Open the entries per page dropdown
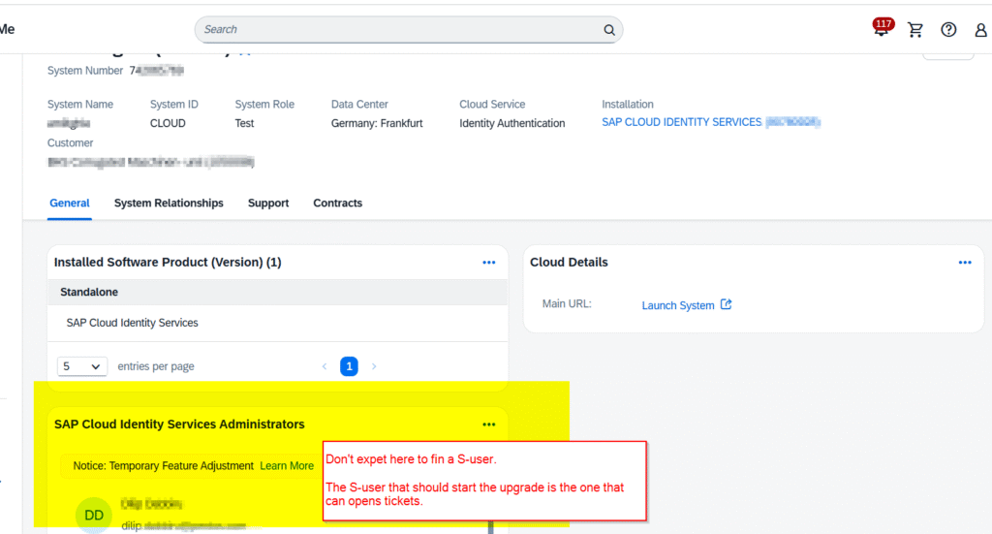Viewport: 992px width, 534px height. click(82, 366)
